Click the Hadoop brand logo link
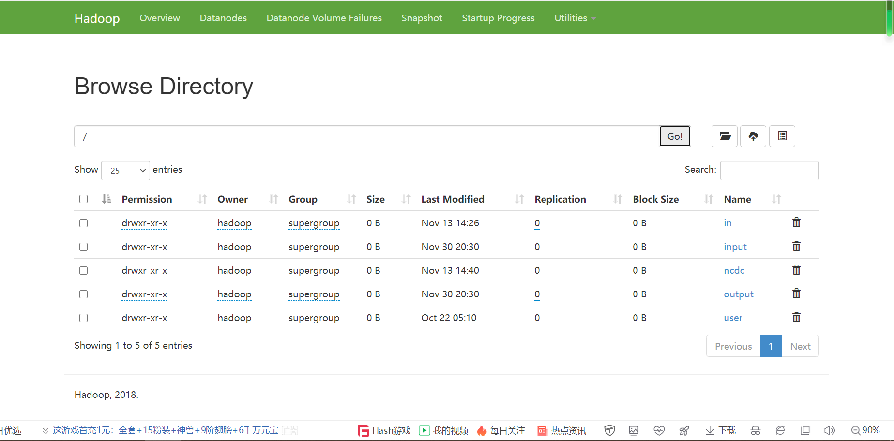The height and width of the screenshot is (441, 894). 97,18
